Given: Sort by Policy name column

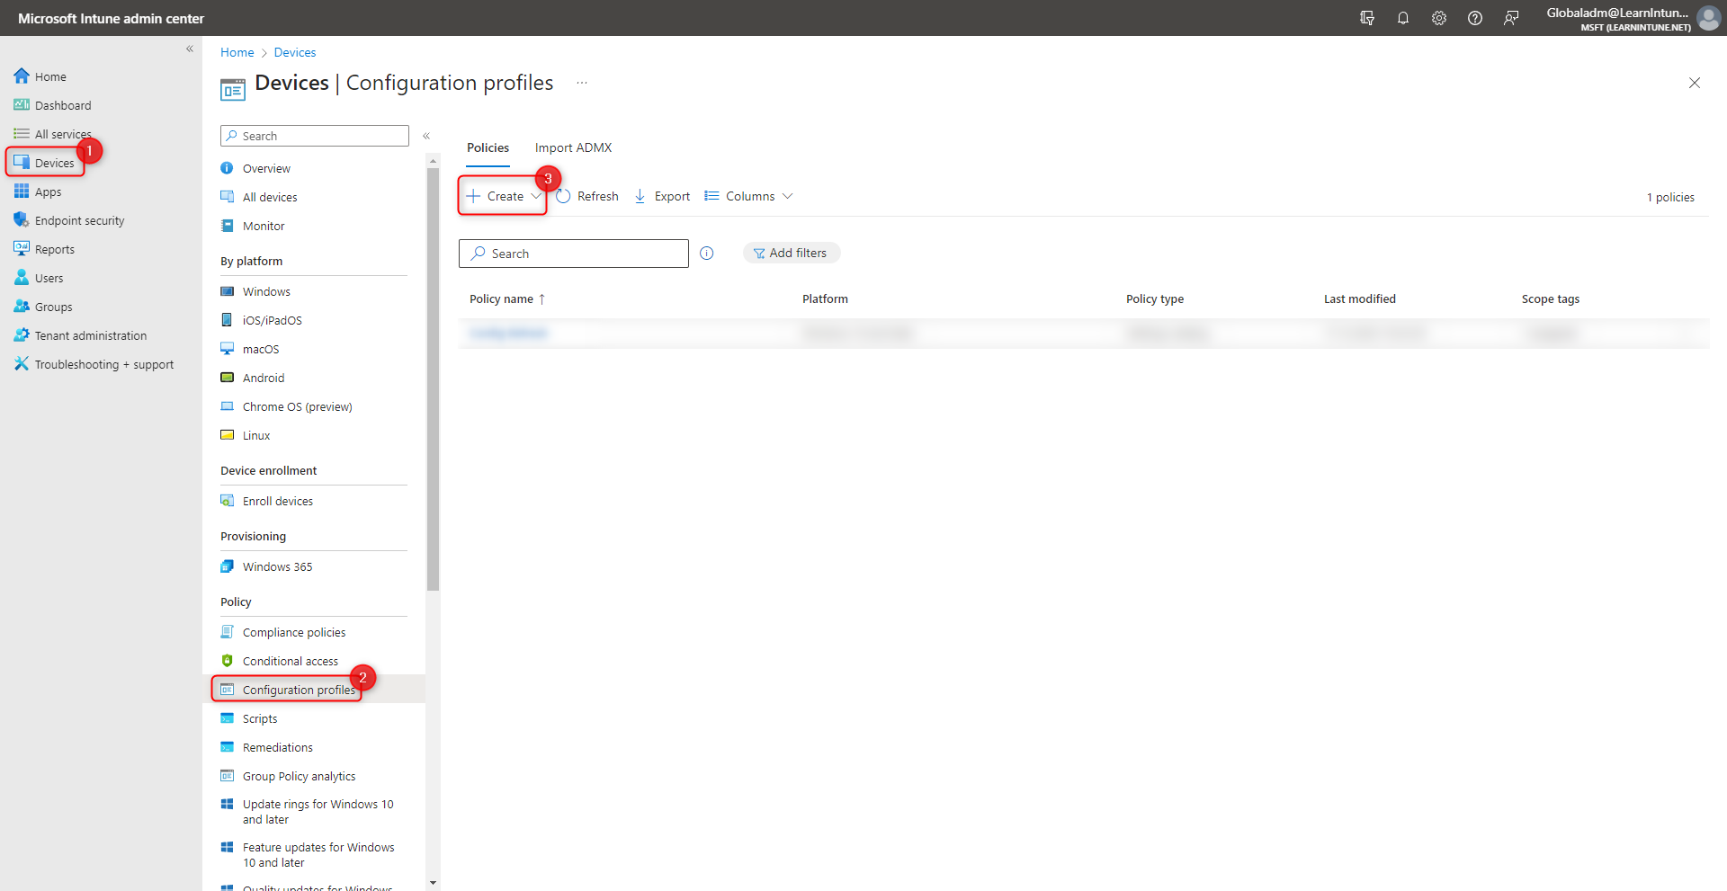Looking at the screenshot, I should tap(507, 298).
